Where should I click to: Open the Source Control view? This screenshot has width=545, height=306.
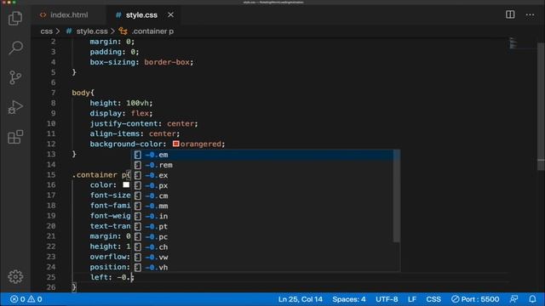(x=15, y=77)
